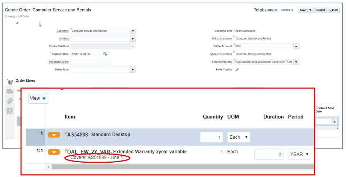Screen dimensions: 346x180
Task: Open the shipment truck side tab icon
Action: pyautogui.click(x=10, y=91)
